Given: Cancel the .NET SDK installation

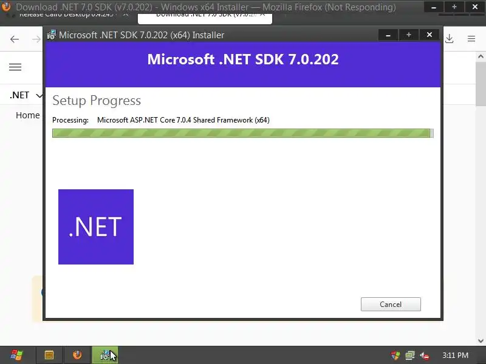Looking at the screenshot, I should pos(391,305).
